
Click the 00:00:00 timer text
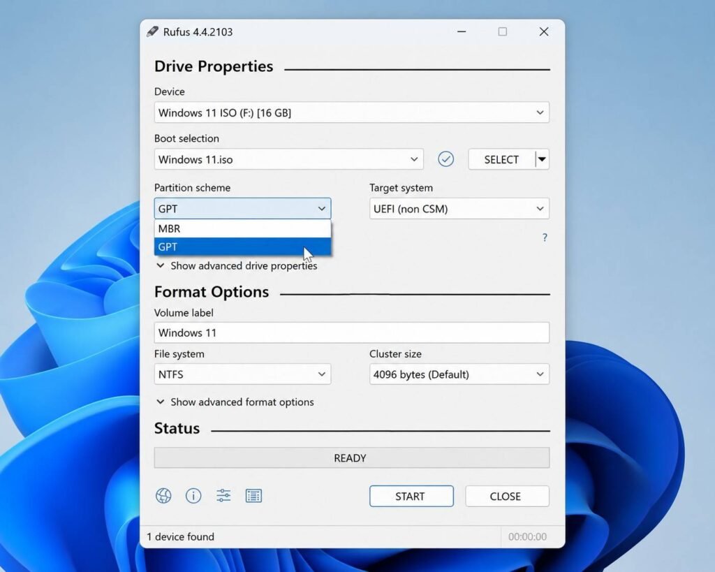point(527,536)
